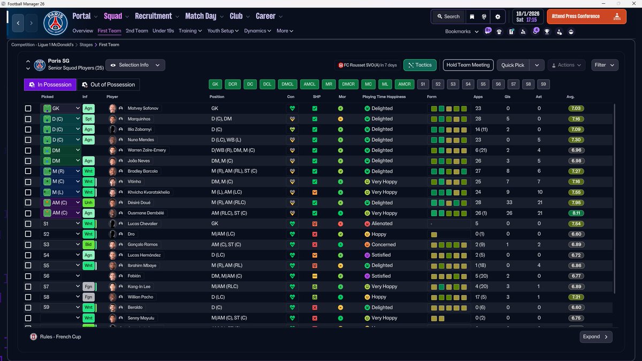Tick the checkbox for Vitinha
The height and width of the screenshot is (361, 642).
28,182
